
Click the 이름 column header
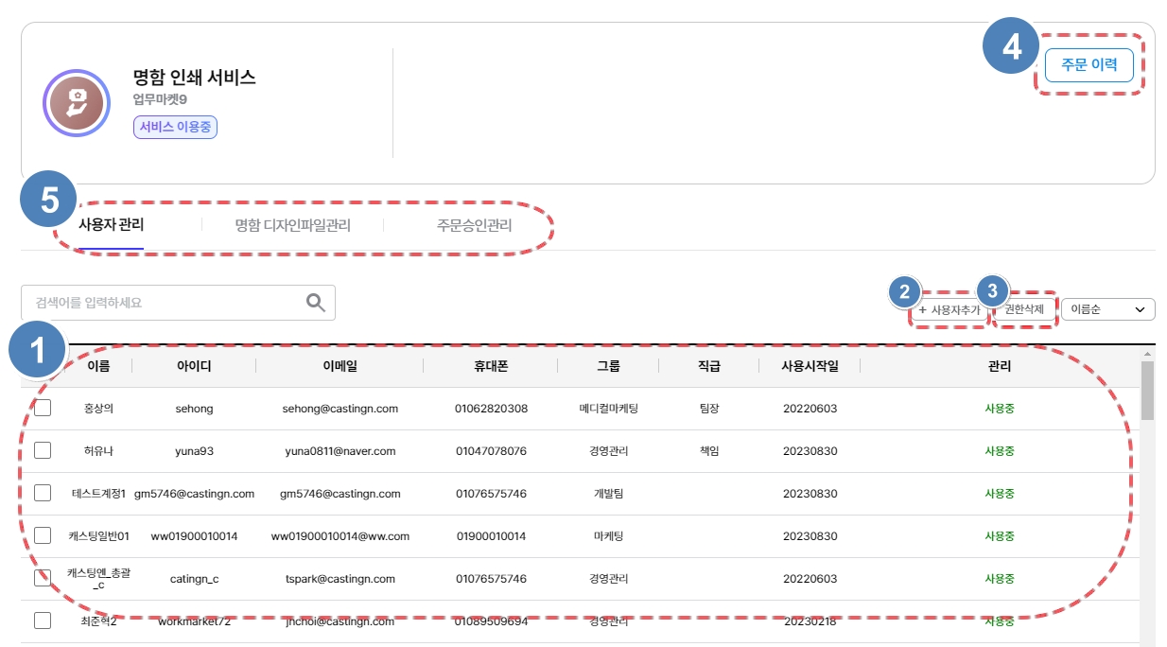[98, 366]
